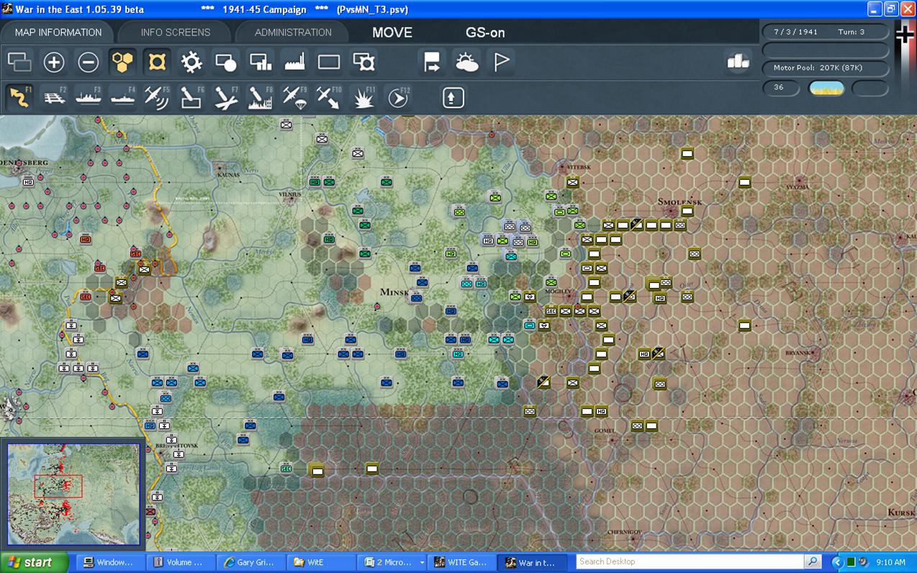Viewport: 917px width, 573px height.
Task: Switch to Gary Gri... taskbar window
Action: click(250, 562)
